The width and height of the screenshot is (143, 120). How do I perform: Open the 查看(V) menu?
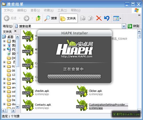coord(35,10)
